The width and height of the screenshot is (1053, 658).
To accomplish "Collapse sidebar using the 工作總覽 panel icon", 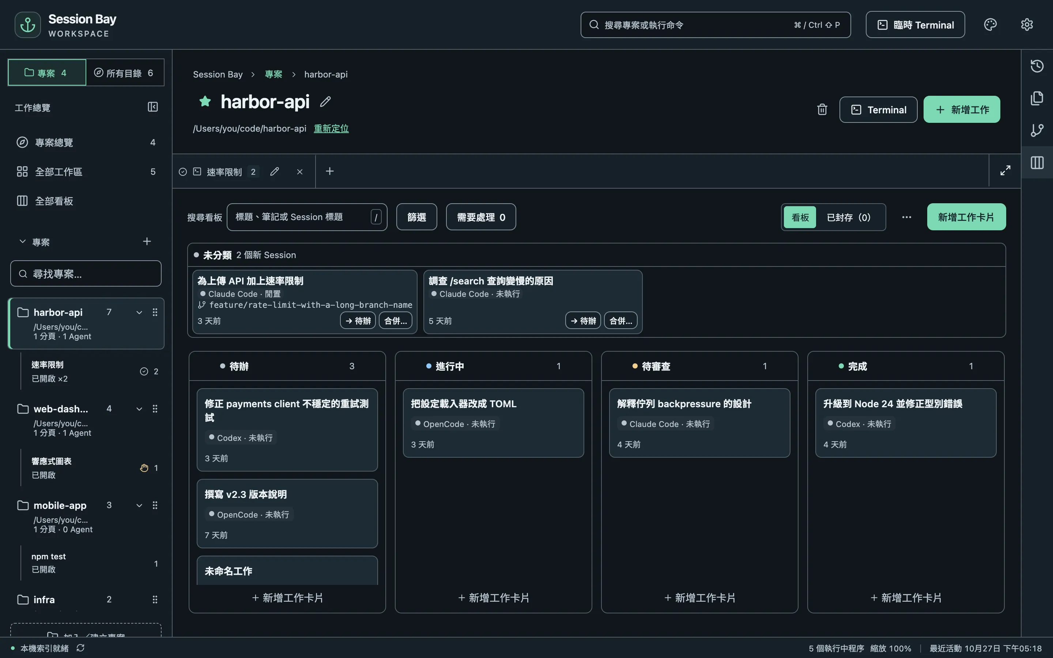I will (153, 107).
